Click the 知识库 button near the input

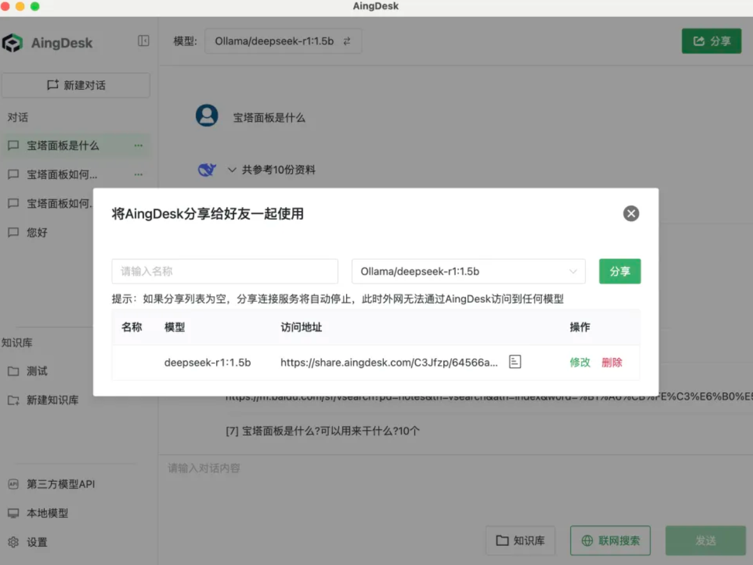tap(520, 541)
